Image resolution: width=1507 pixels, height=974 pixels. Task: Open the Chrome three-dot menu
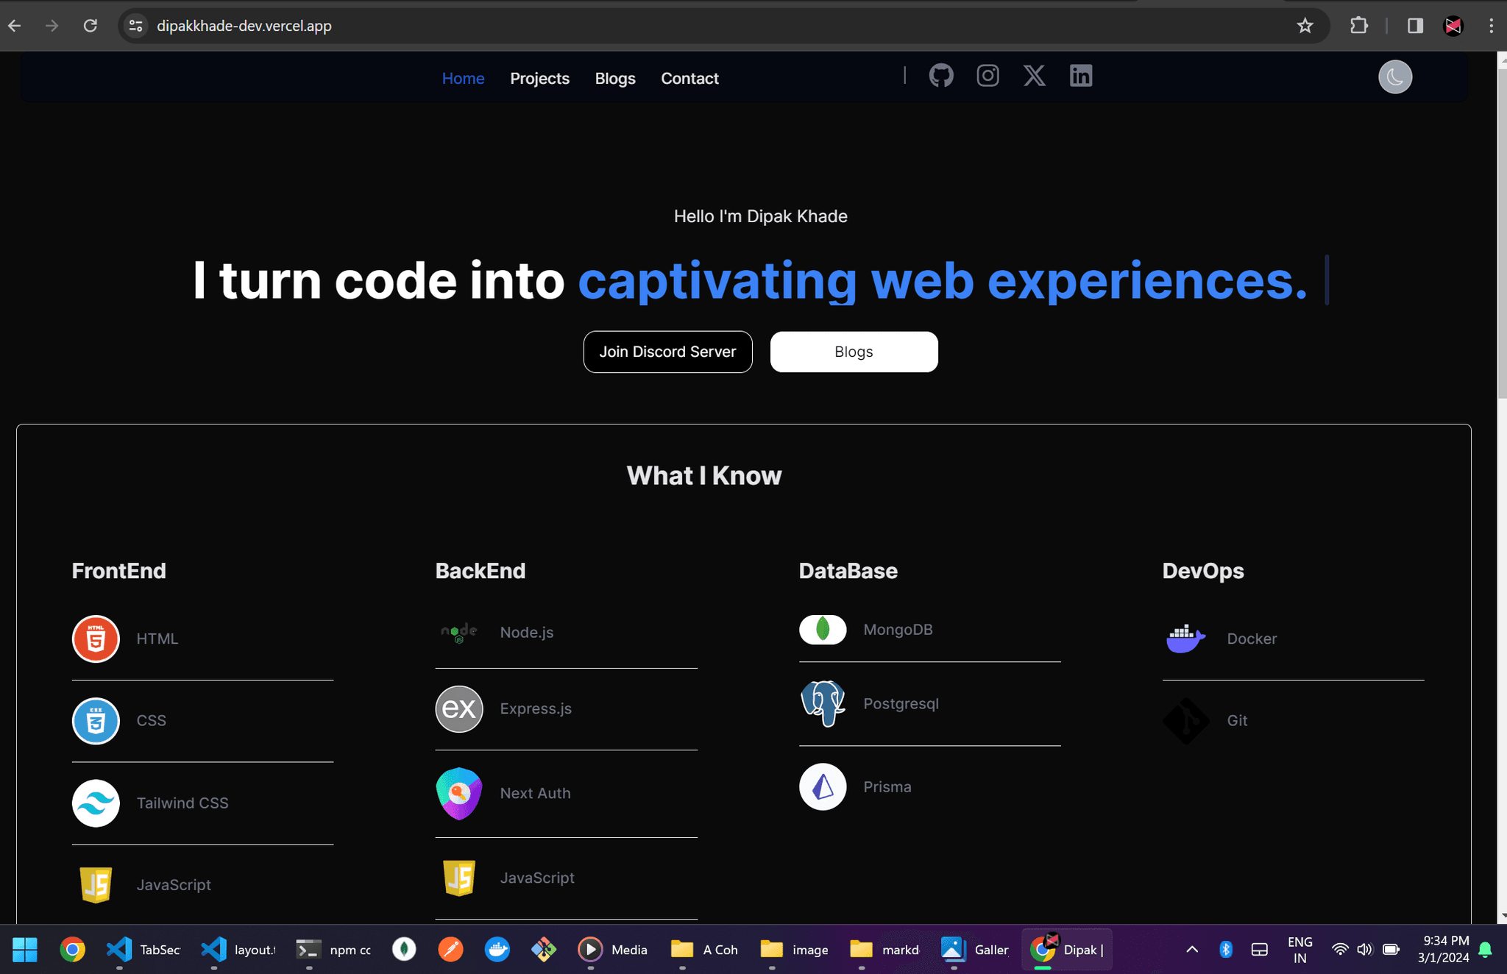[x=1491, y=26]
